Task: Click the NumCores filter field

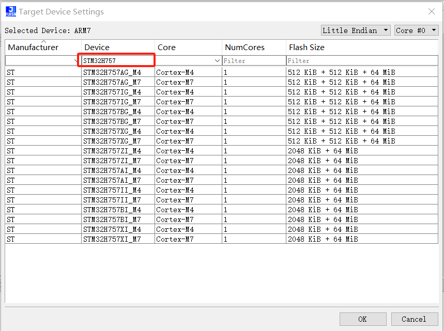Action: point(254,60)
